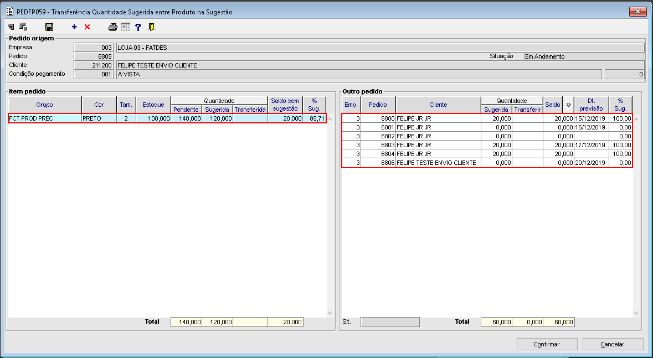This screenshot has width=653, height=358.
Task: Select order 6803 row
Action: point(487,145)
